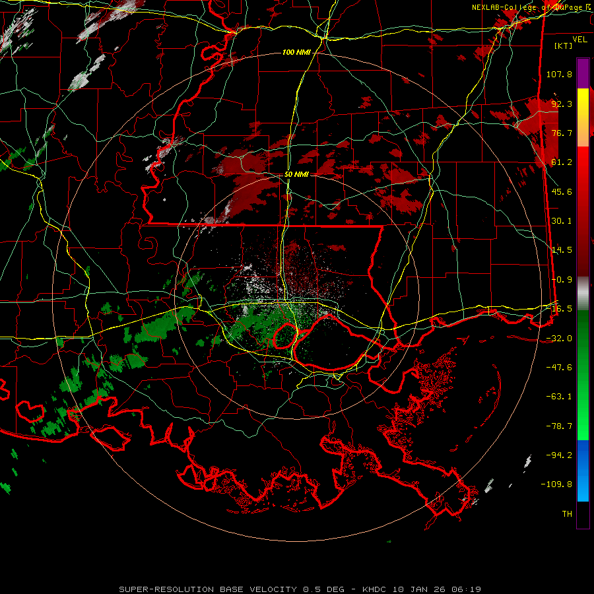Click the [KT] units label

[564, 46]
